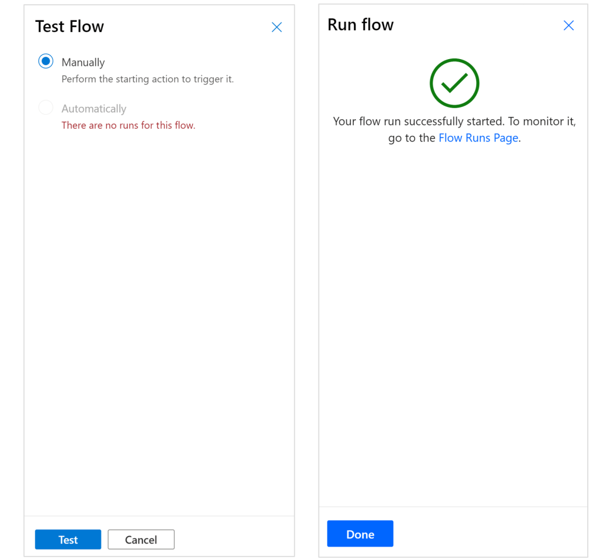Click the Manually option label
The height and width of the screenshot is (559, 605).
[x=83, y=62]
